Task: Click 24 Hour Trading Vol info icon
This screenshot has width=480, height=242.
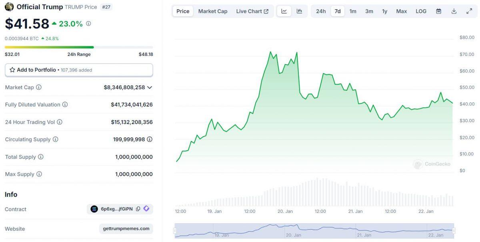Action: (60, 122)
